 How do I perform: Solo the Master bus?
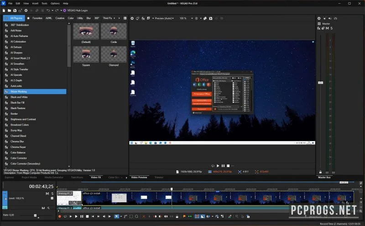click(332, 28)
